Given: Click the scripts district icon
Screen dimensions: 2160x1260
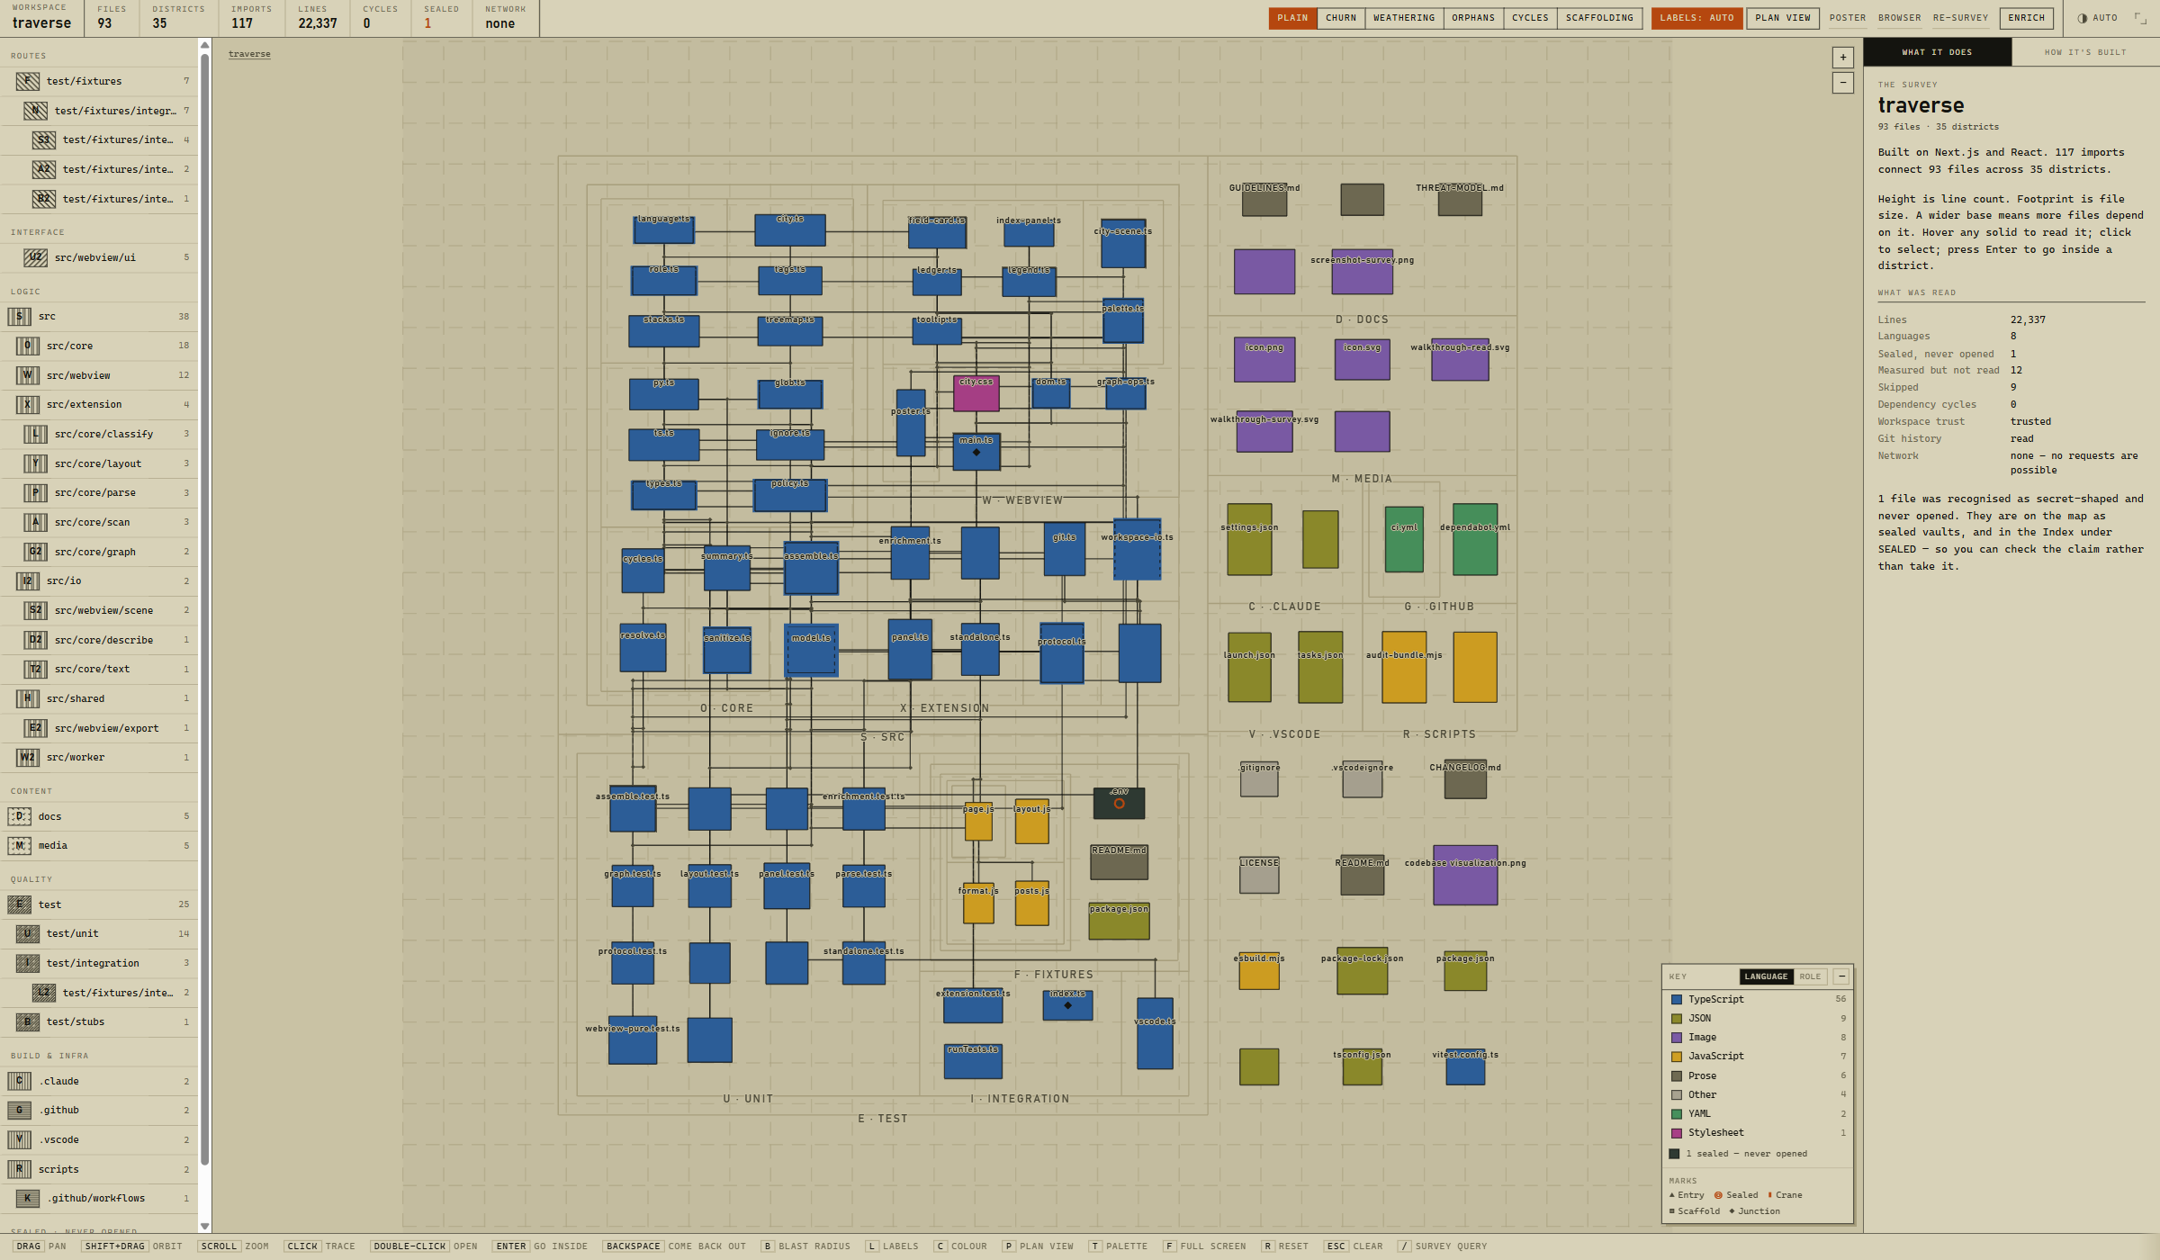Looking at the screenshot, I should 19,1169.
